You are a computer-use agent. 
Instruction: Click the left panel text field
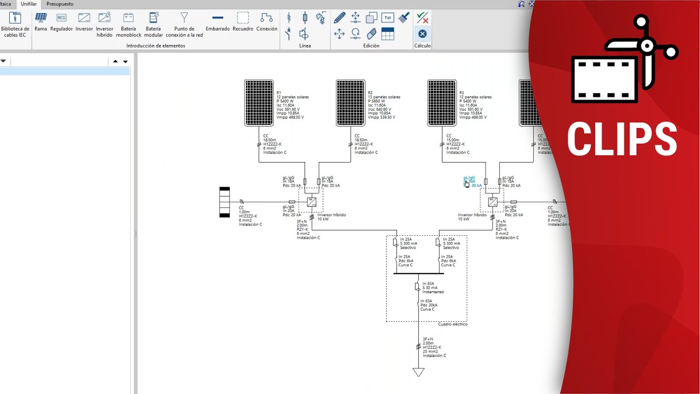pos(59,61)
